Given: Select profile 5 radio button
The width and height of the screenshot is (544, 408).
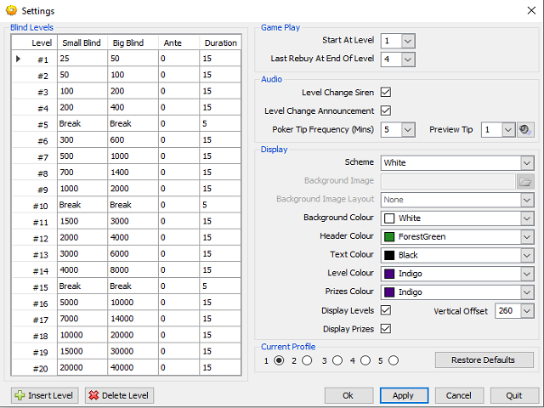Looking at the screenshot, I should click(x=394, y=360).
